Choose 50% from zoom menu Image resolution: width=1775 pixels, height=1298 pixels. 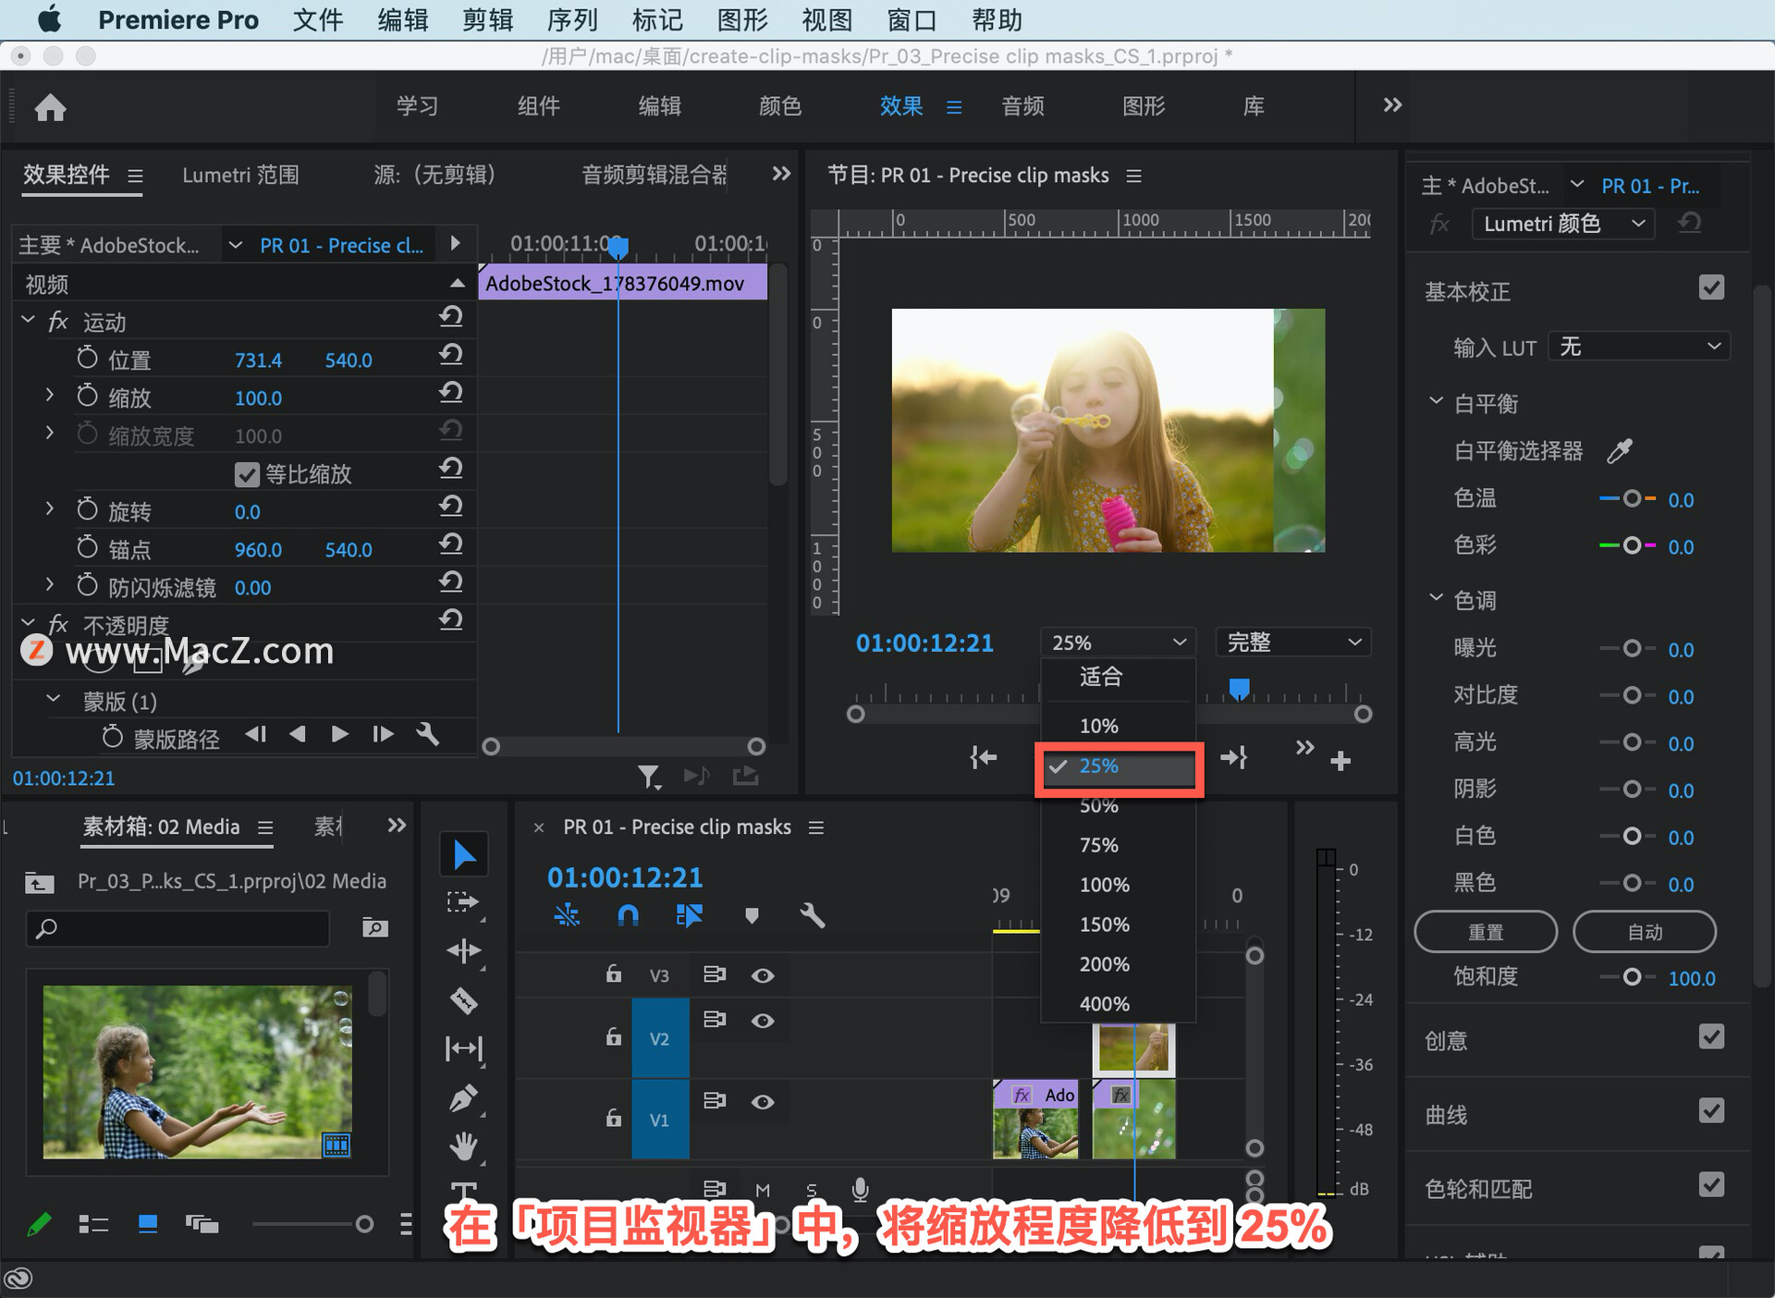pyautogui.click(x=1099, y=806)
